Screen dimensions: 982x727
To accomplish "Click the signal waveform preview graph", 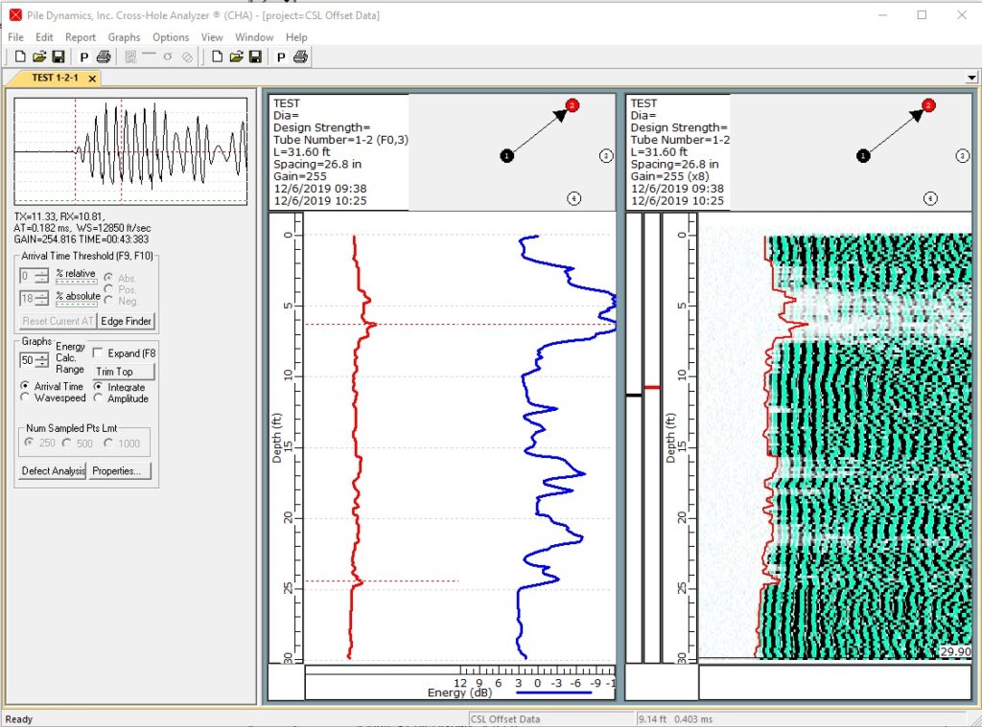I will (130, 151).
